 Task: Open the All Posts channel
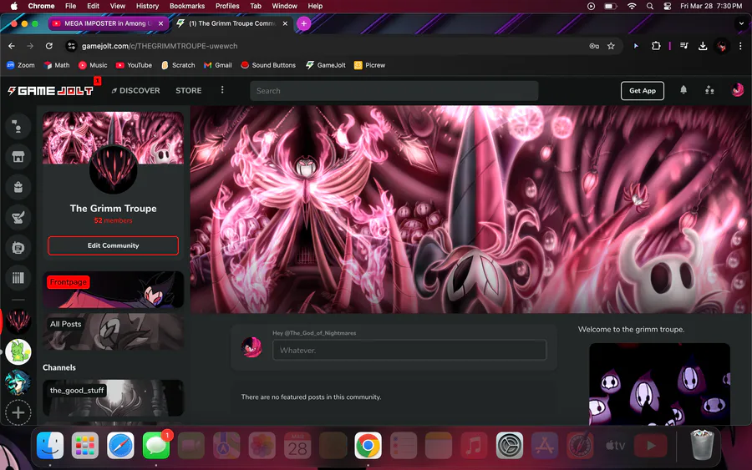(x=113, y=331)
